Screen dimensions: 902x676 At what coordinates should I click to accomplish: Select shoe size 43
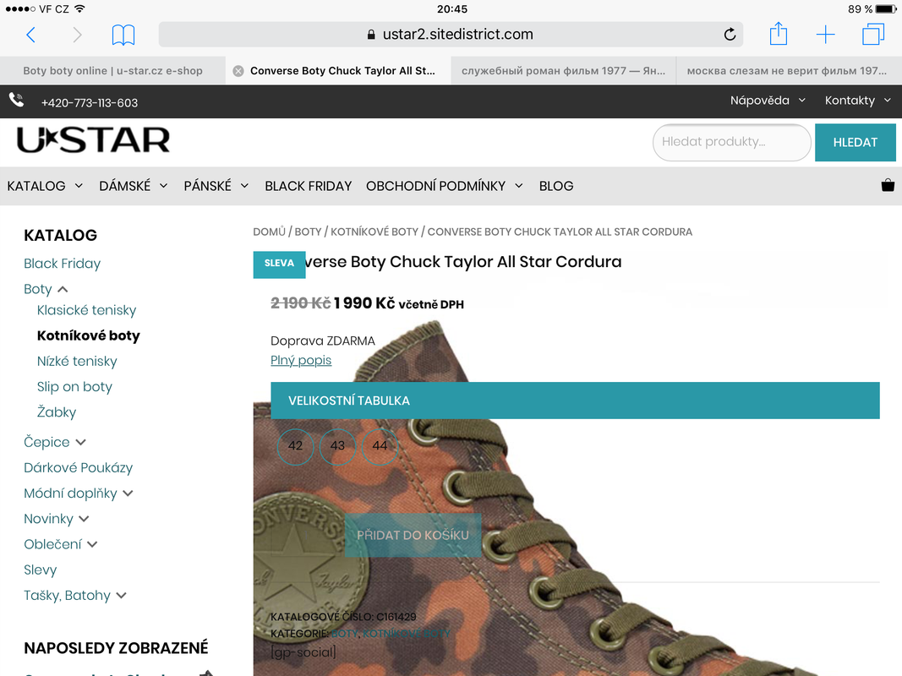[337, 445]
